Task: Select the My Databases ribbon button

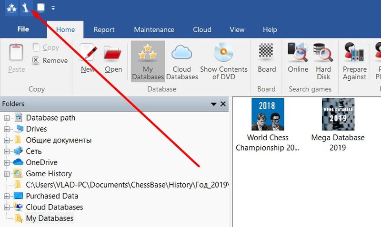Action: [x=148, y=61]
